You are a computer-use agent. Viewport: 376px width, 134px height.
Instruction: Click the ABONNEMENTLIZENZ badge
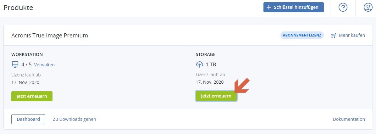[x=302, y=35]
